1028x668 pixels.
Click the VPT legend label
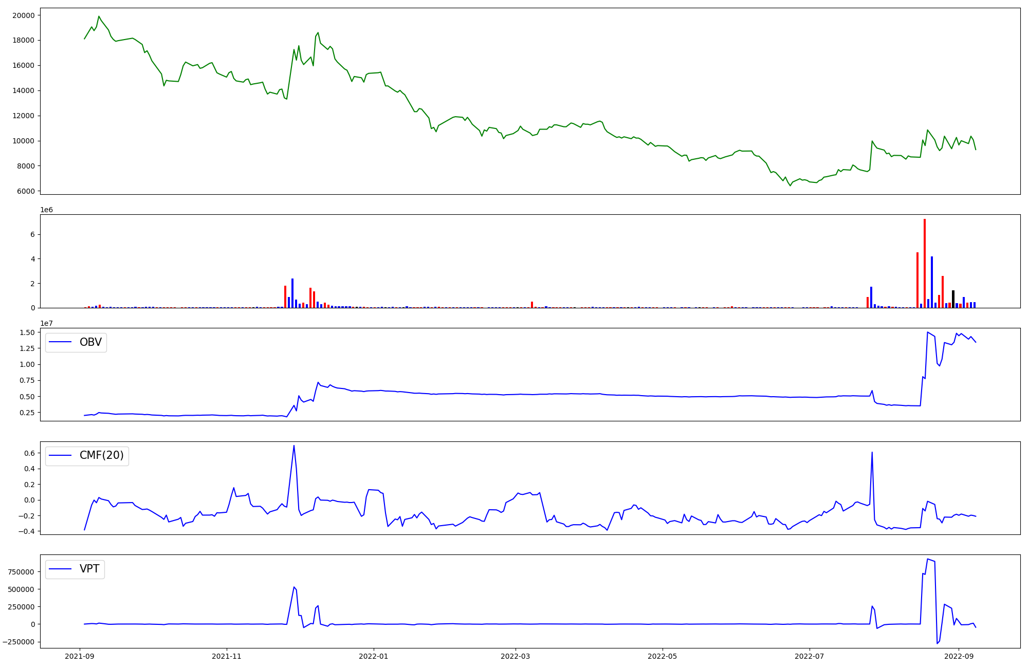pos(89,569)
